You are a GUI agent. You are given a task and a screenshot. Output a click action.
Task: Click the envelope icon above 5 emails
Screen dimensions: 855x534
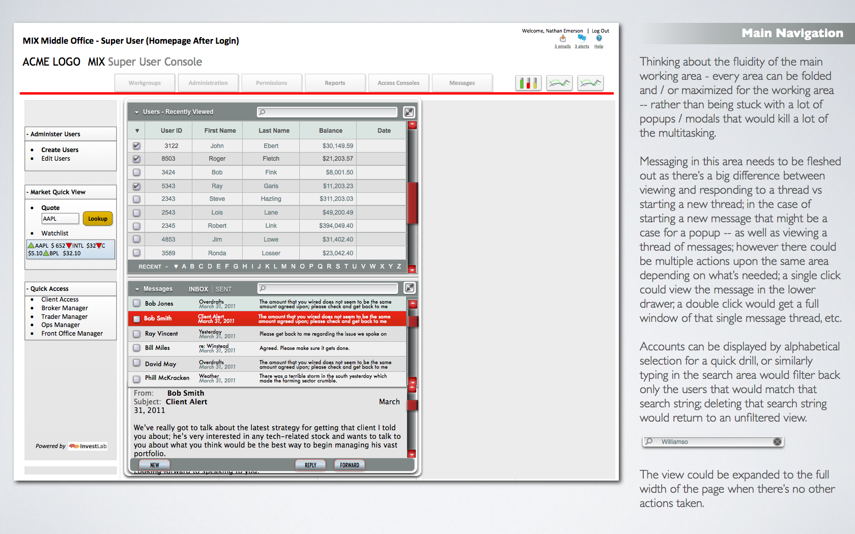562,38
